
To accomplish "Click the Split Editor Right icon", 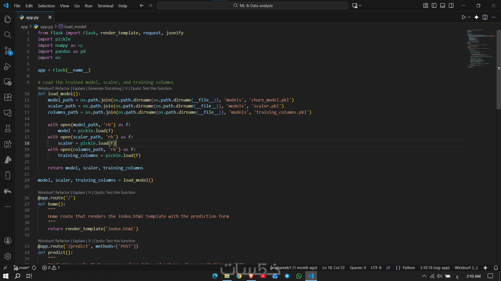I will tap(485, 17).
